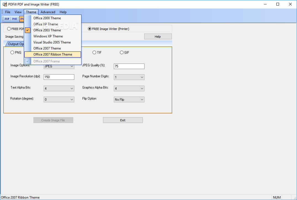Select Office XP Theme
The image size is (297, 200).
pyautogui.click(x=53, y=24)
